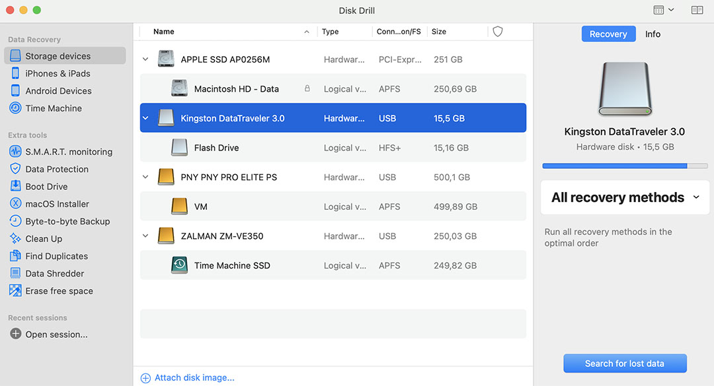Click Open session... in Recent sessions
The height and width of the screenshot is (386, 714).
[x=56, y=334]
